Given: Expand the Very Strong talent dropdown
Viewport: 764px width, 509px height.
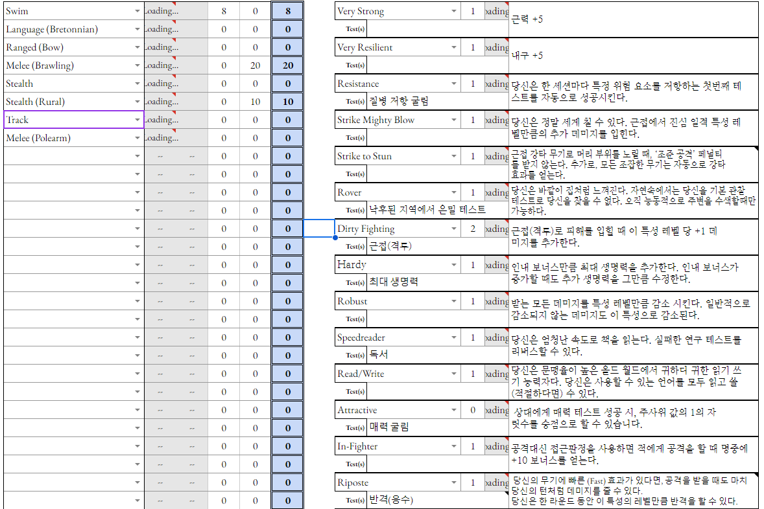Looking at the screenshot, I should point(454,12).
